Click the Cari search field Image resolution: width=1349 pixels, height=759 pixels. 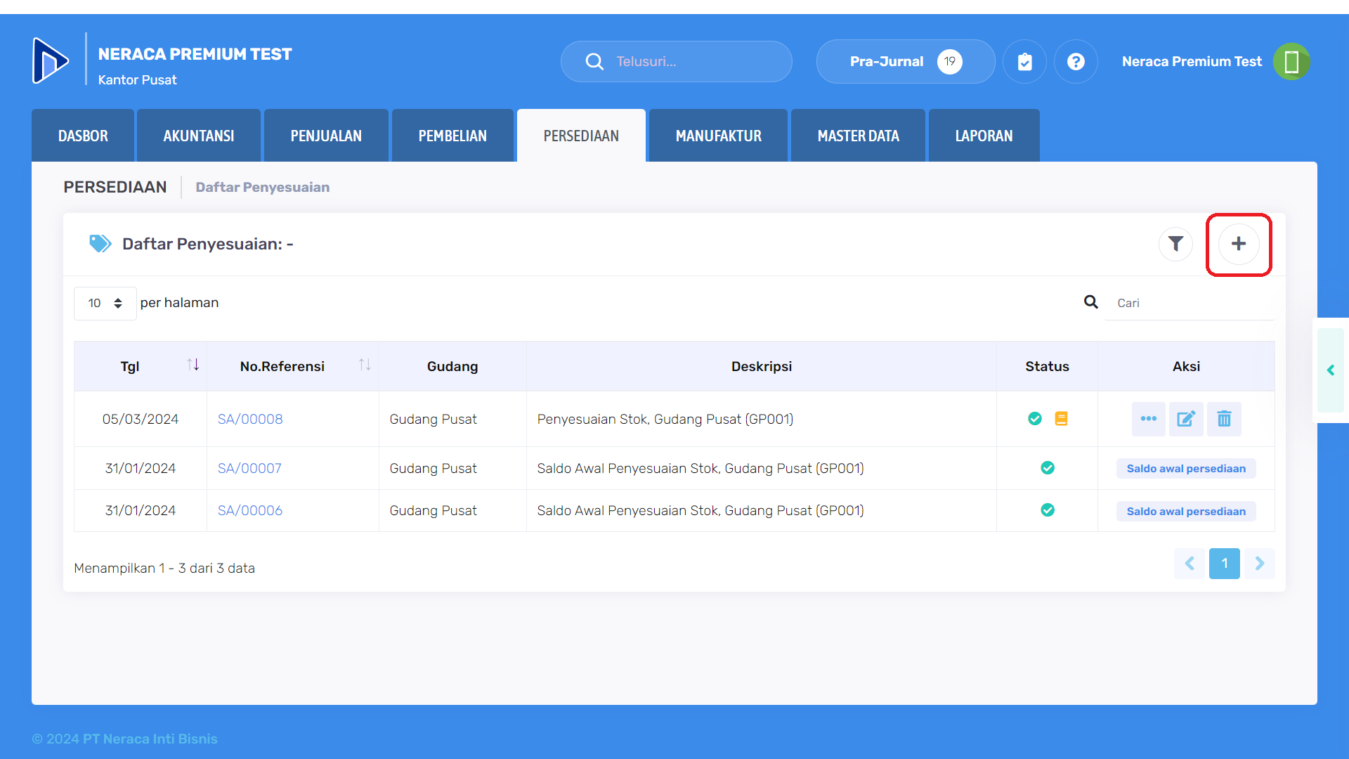point(1187,303)
